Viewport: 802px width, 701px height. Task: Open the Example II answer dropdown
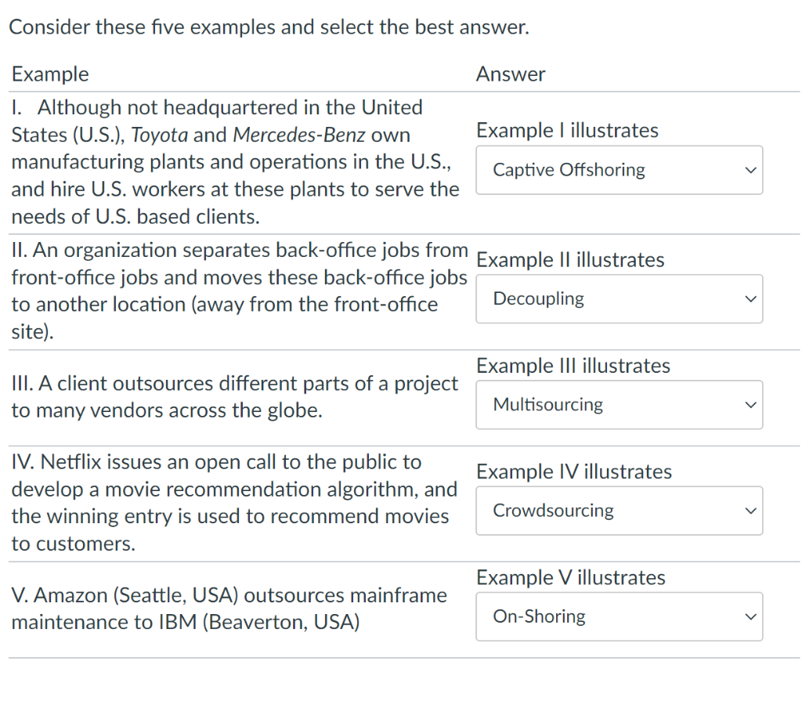click(x=619, y=298)
